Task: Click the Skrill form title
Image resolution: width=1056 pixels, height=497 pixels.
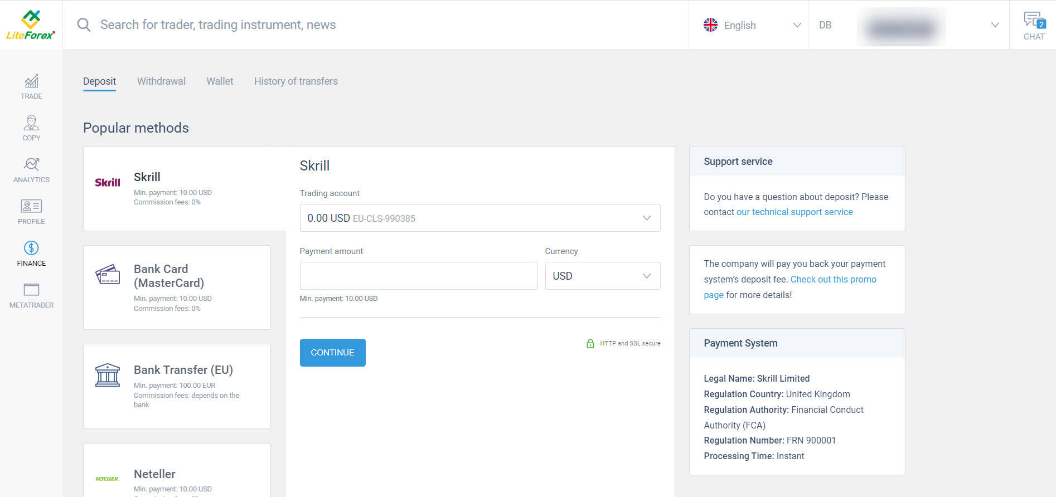Action: point(314,165)
